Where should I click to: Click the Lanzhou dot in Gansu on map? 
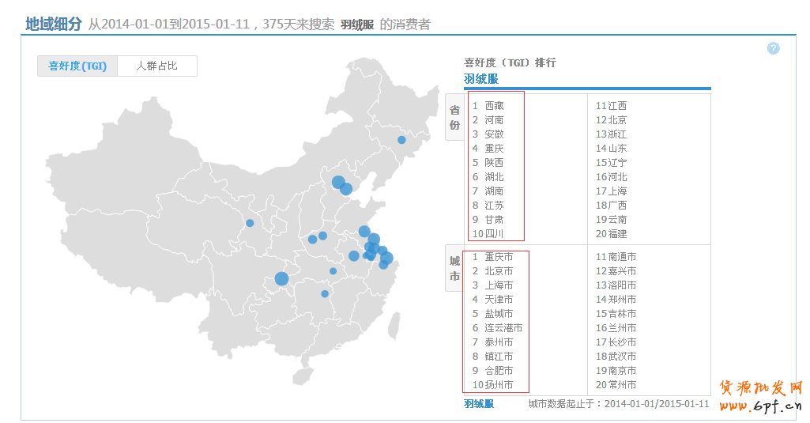coord(250,223)
